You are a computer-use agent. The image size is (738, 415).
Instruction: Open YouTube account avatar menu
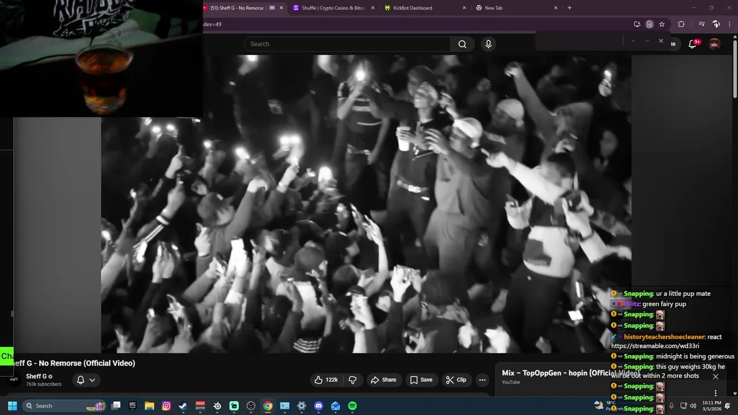click(x=714, y=44)
